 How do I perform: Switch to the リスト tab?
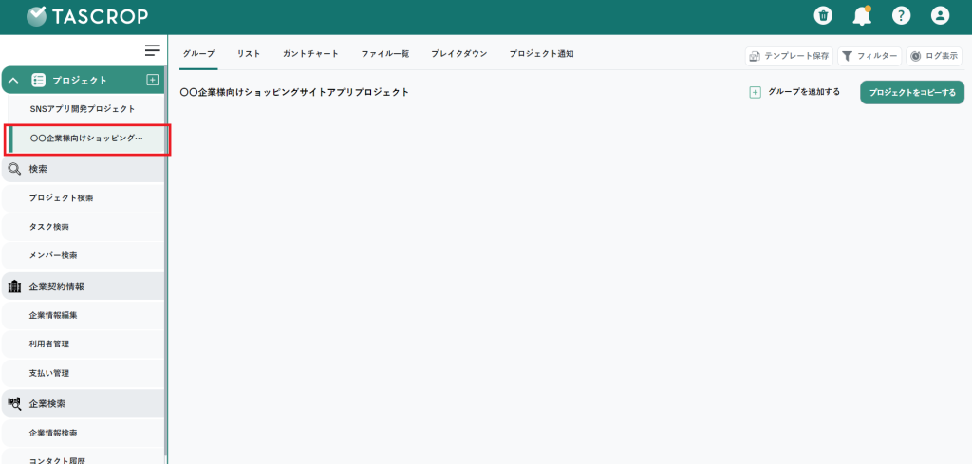(x=249, y=54)
